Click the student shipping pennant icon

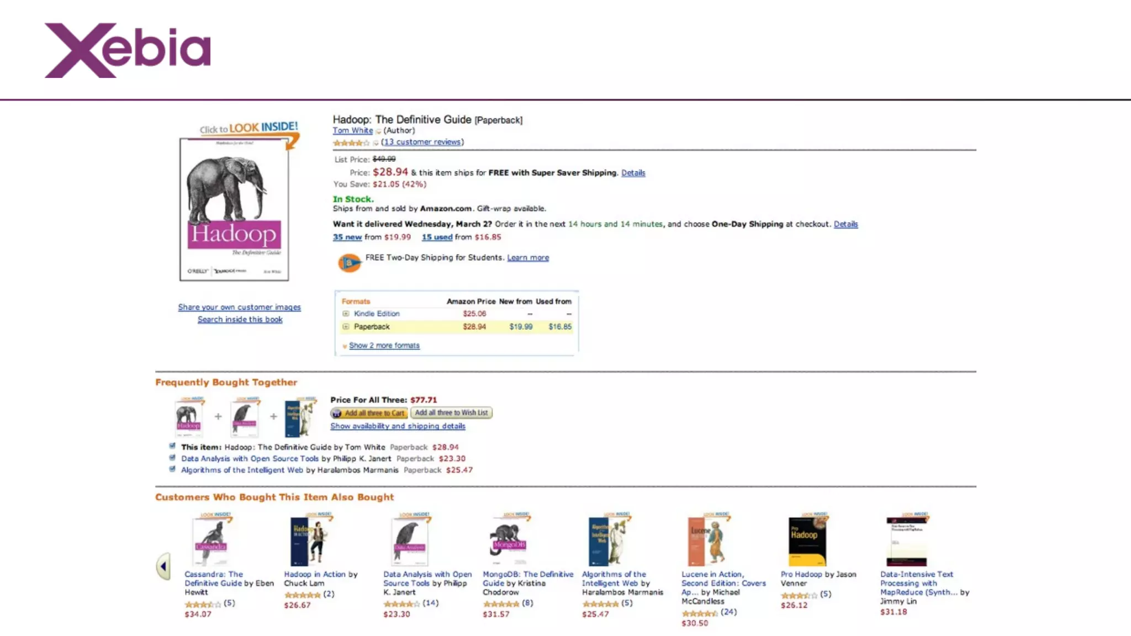pyautogui.click(x=349, y=263)
